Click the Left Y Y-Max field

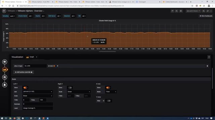coord(43,100)
